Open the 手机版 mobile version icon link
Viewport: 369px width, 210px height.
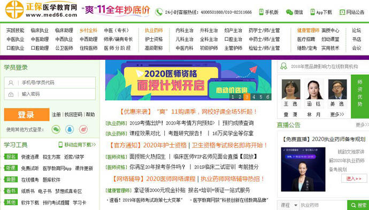pyautogui.click(x=261, y=12)
